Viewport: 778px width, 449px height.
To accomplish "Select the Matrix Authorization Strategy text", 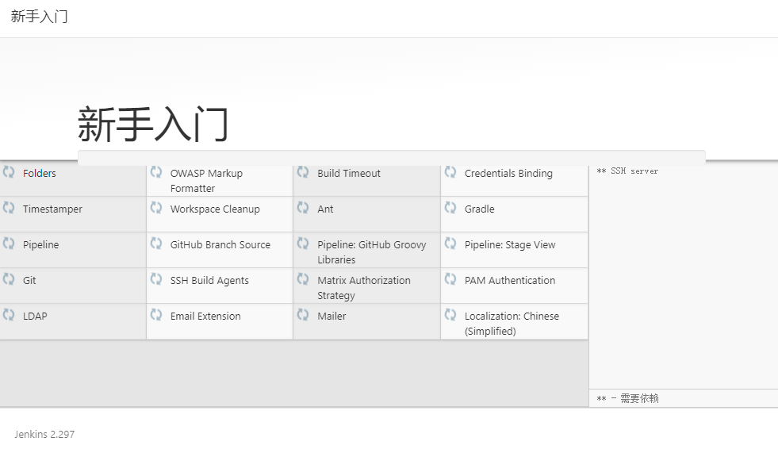I will tap(364, 288).
